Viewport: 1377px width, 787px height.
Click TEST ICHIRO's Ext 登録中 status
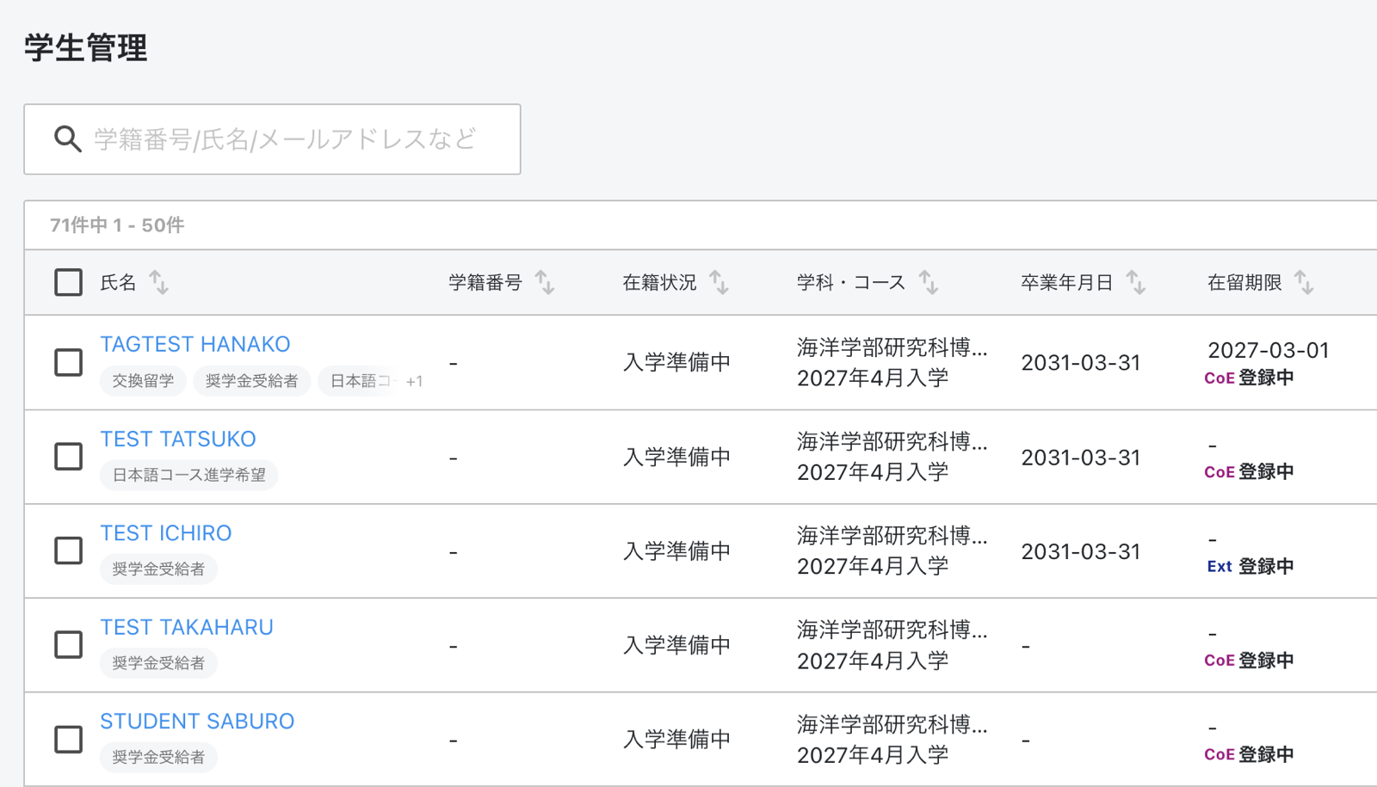click(x=1250, y=566)
